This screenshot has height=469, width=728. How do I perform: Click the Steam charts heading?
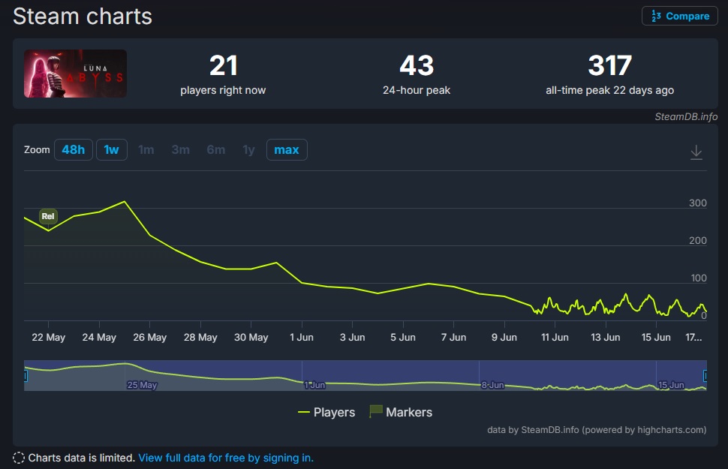click(82, 17)
